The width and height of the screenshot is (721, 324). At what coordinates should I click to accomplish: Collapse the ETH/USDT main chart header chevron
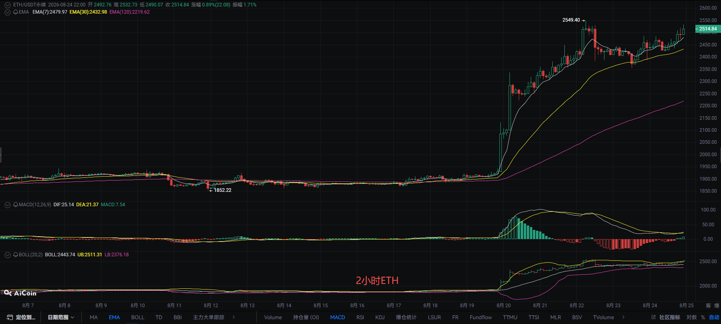tap(7, 5)
